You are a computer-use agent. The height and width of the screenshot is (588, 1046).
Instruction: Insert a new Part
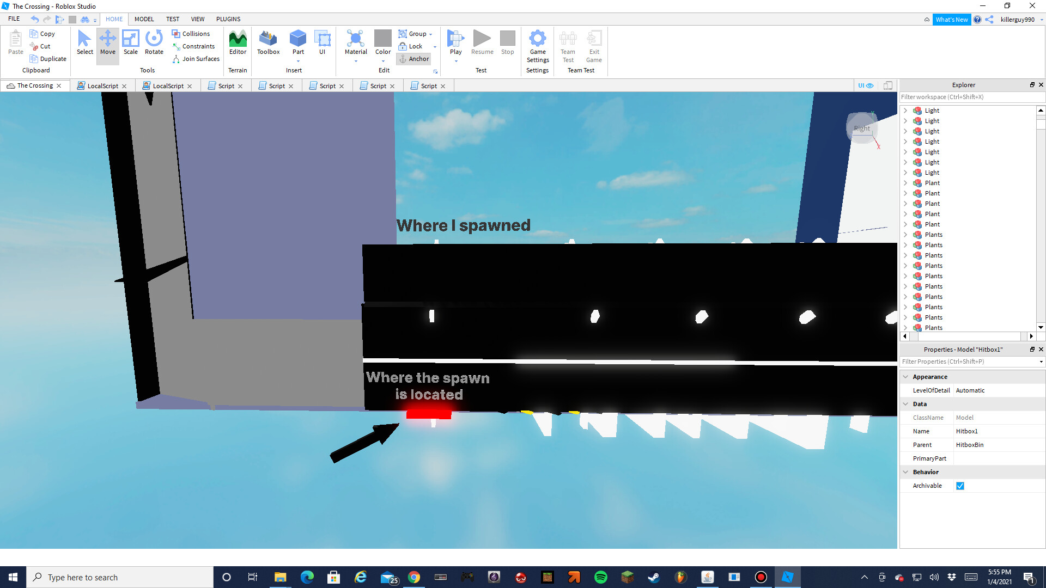[x=298, y=39]
